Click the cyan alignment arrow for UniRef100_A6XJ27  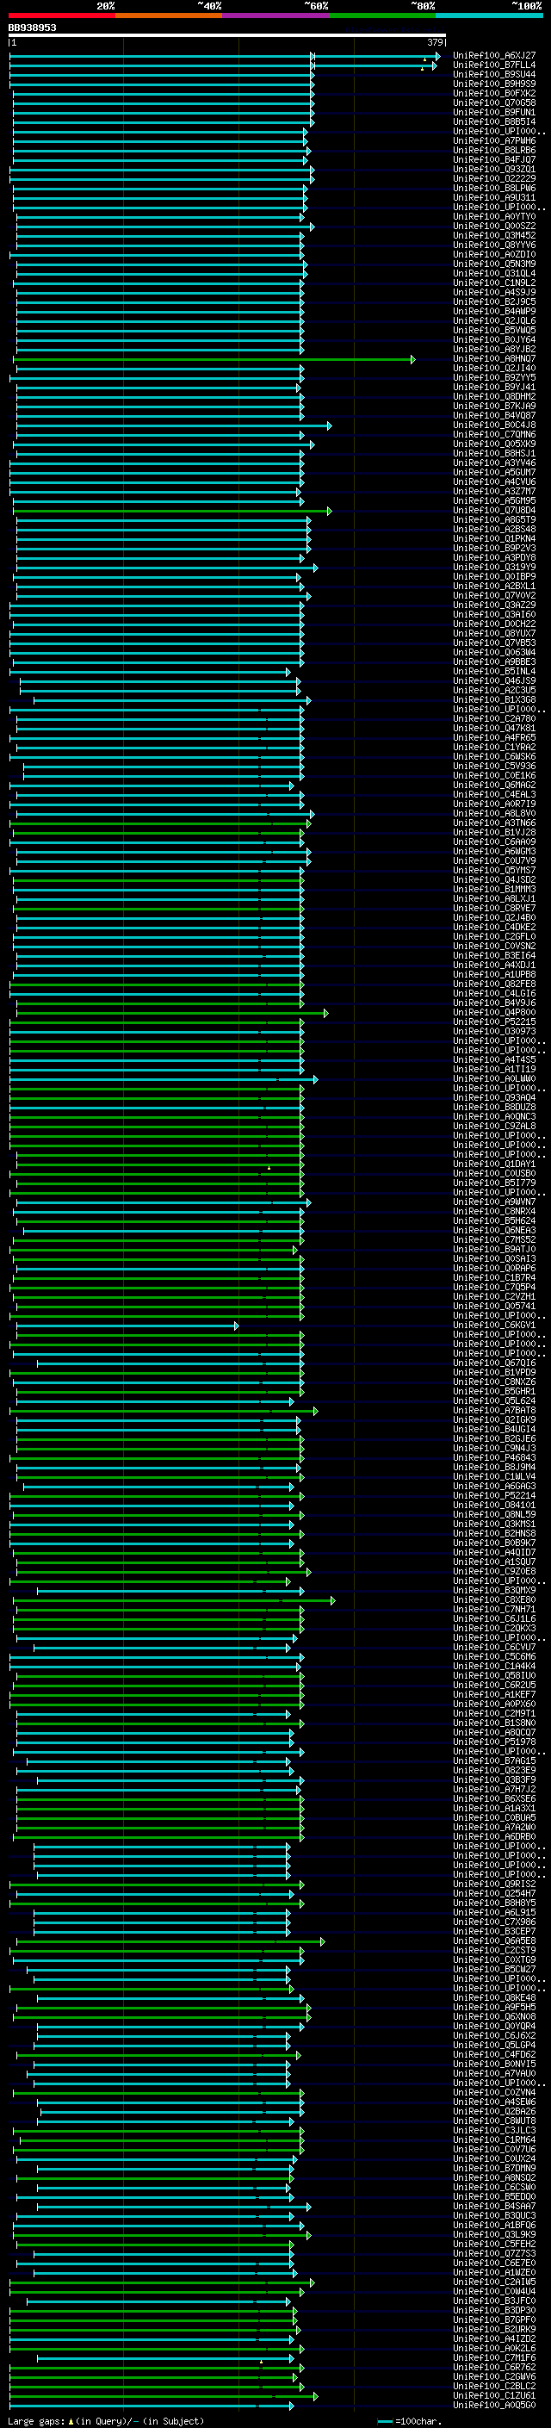(224, 56)
